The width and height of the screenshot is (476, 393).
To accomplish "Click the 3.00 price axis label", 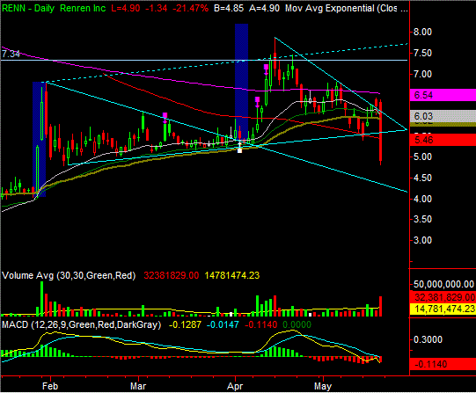I will coord(422,241).
